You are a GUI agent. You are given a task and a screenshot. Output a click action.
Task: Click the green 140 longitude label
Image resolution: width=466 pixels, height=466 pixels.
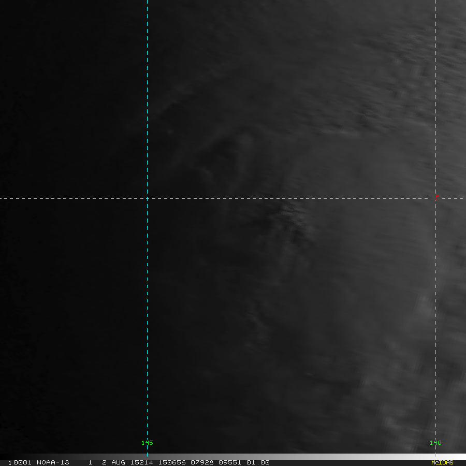point(435,443)
